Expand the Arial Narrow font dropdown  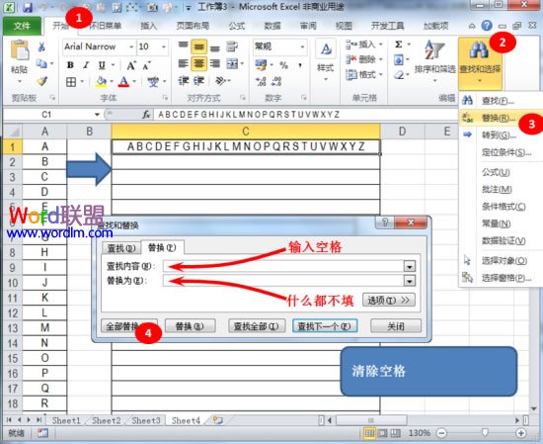pyautogui.click(x=131, y=46)
